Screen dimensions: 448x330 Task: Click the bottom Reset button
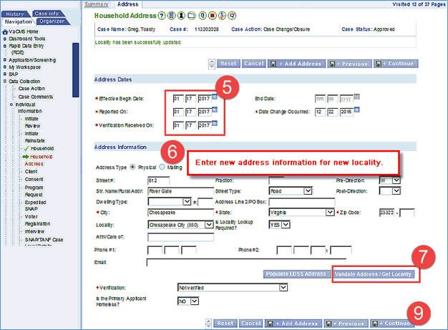(x=225, y=324)
